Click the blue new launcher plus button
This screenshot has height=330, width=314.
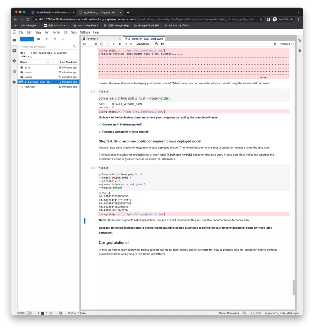click(x=27, y=39)
